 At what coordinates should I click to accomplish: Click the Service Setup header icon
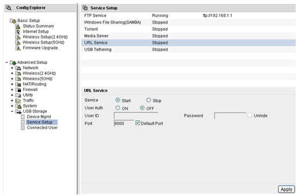tap(85, 8)
